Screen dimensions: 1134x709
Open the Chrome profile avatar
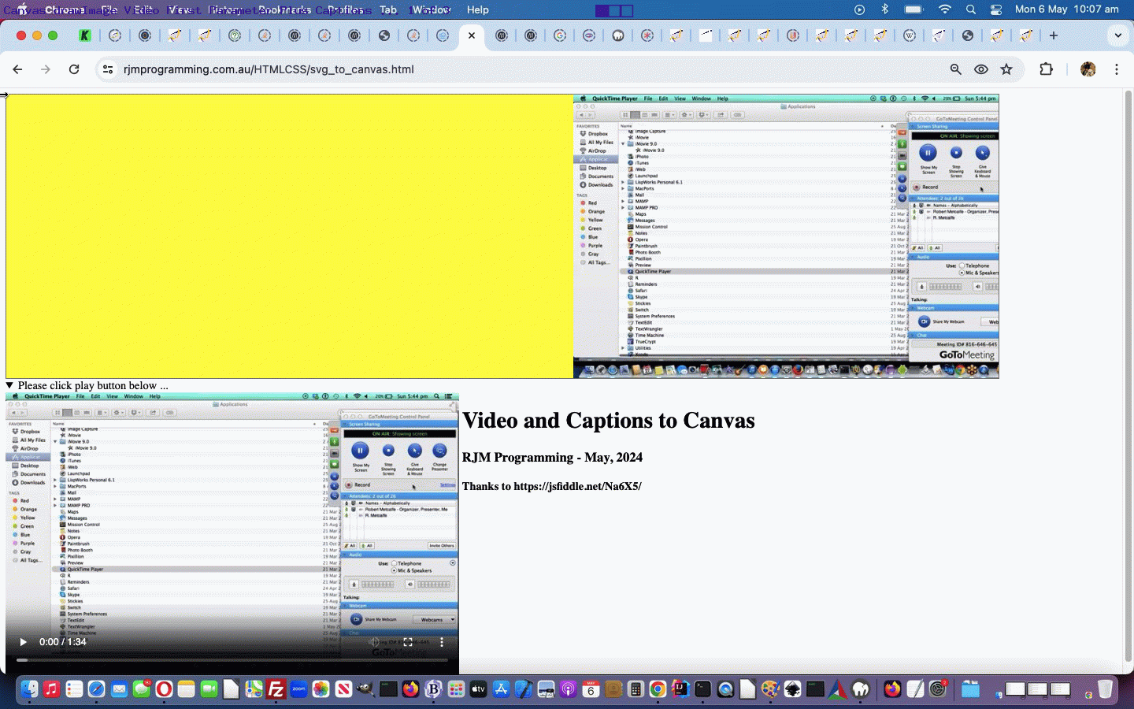tap(1088, 69)
